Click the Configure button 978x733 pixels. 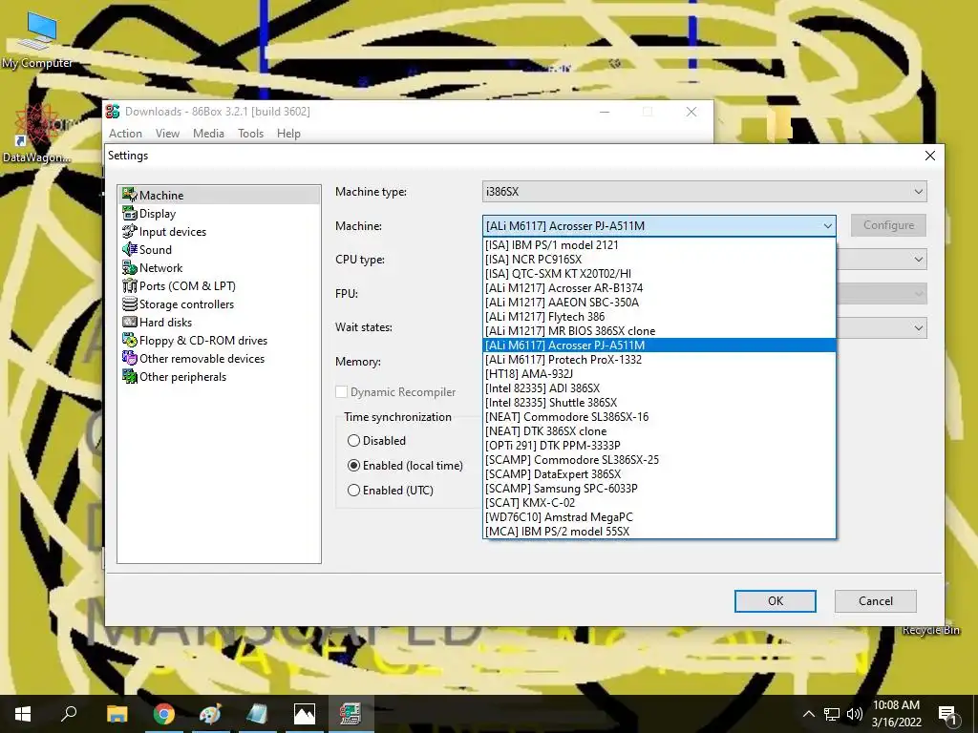[x=888, y=225]
